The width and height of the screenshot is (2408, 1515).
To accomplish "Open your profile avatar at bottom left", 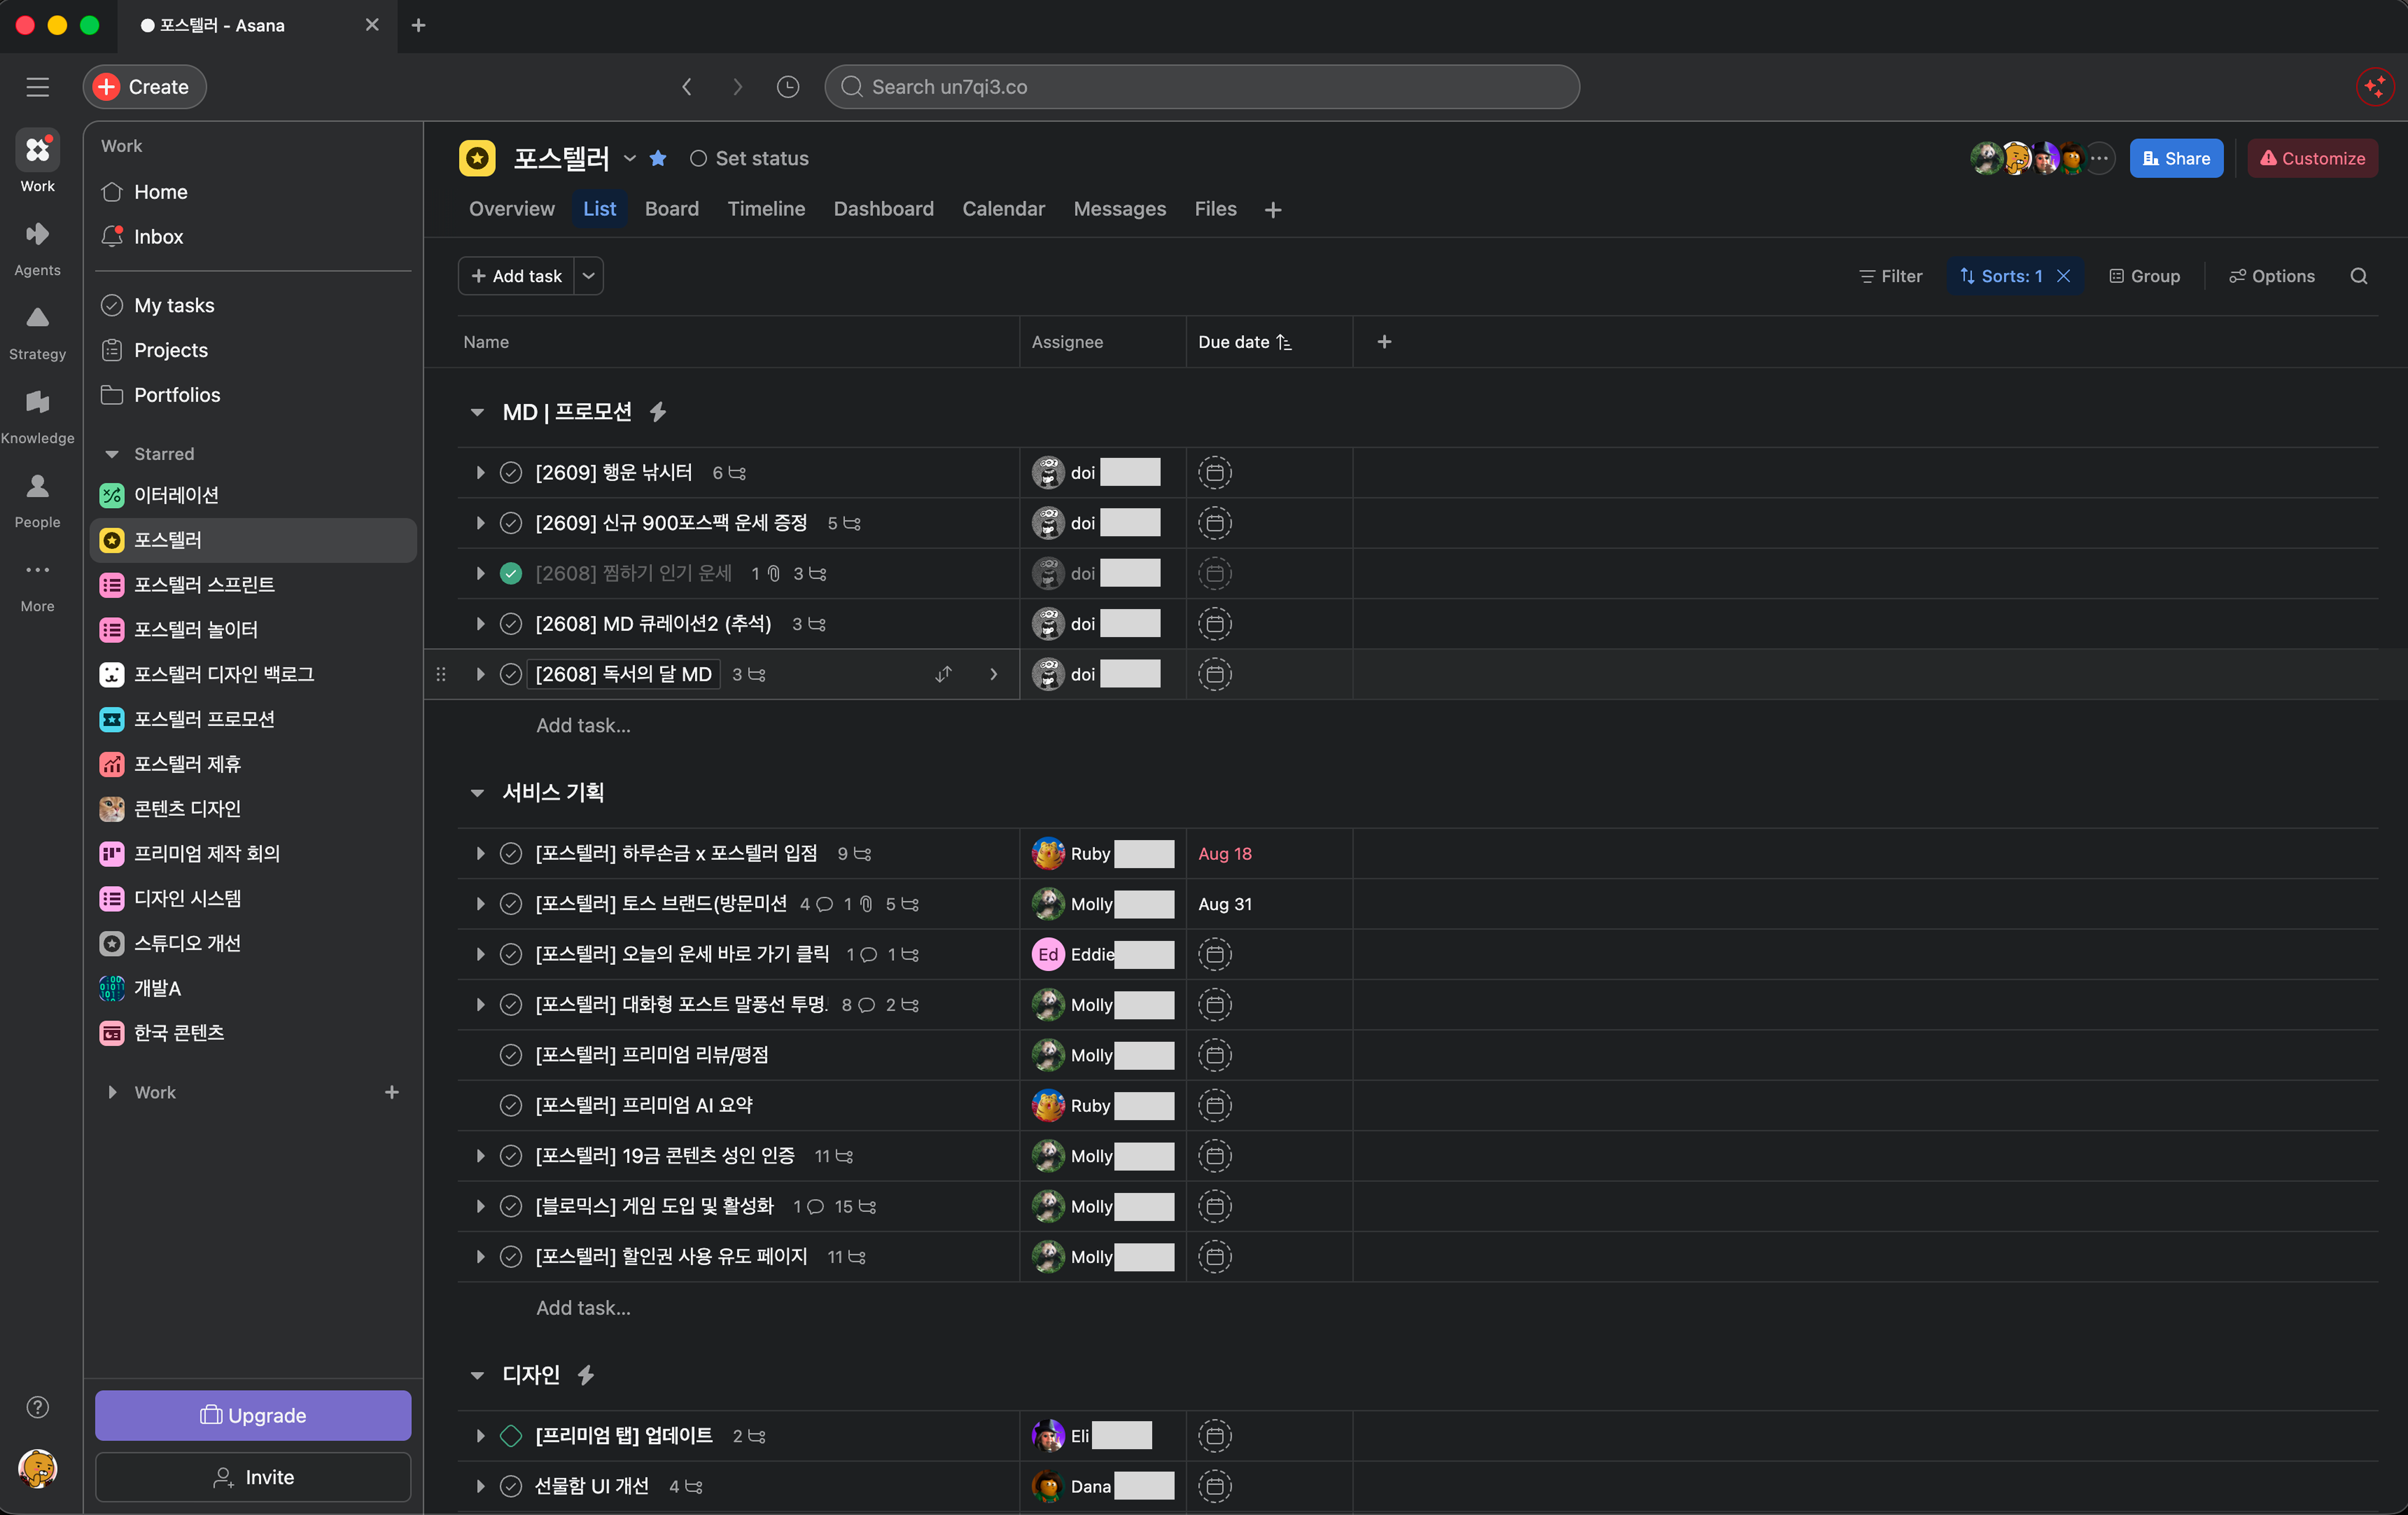I will [x=37, y=1468].
